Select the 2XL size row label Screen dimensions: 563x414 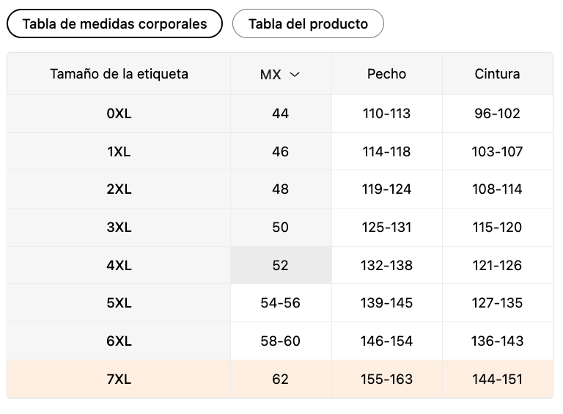tap(119, 189)
